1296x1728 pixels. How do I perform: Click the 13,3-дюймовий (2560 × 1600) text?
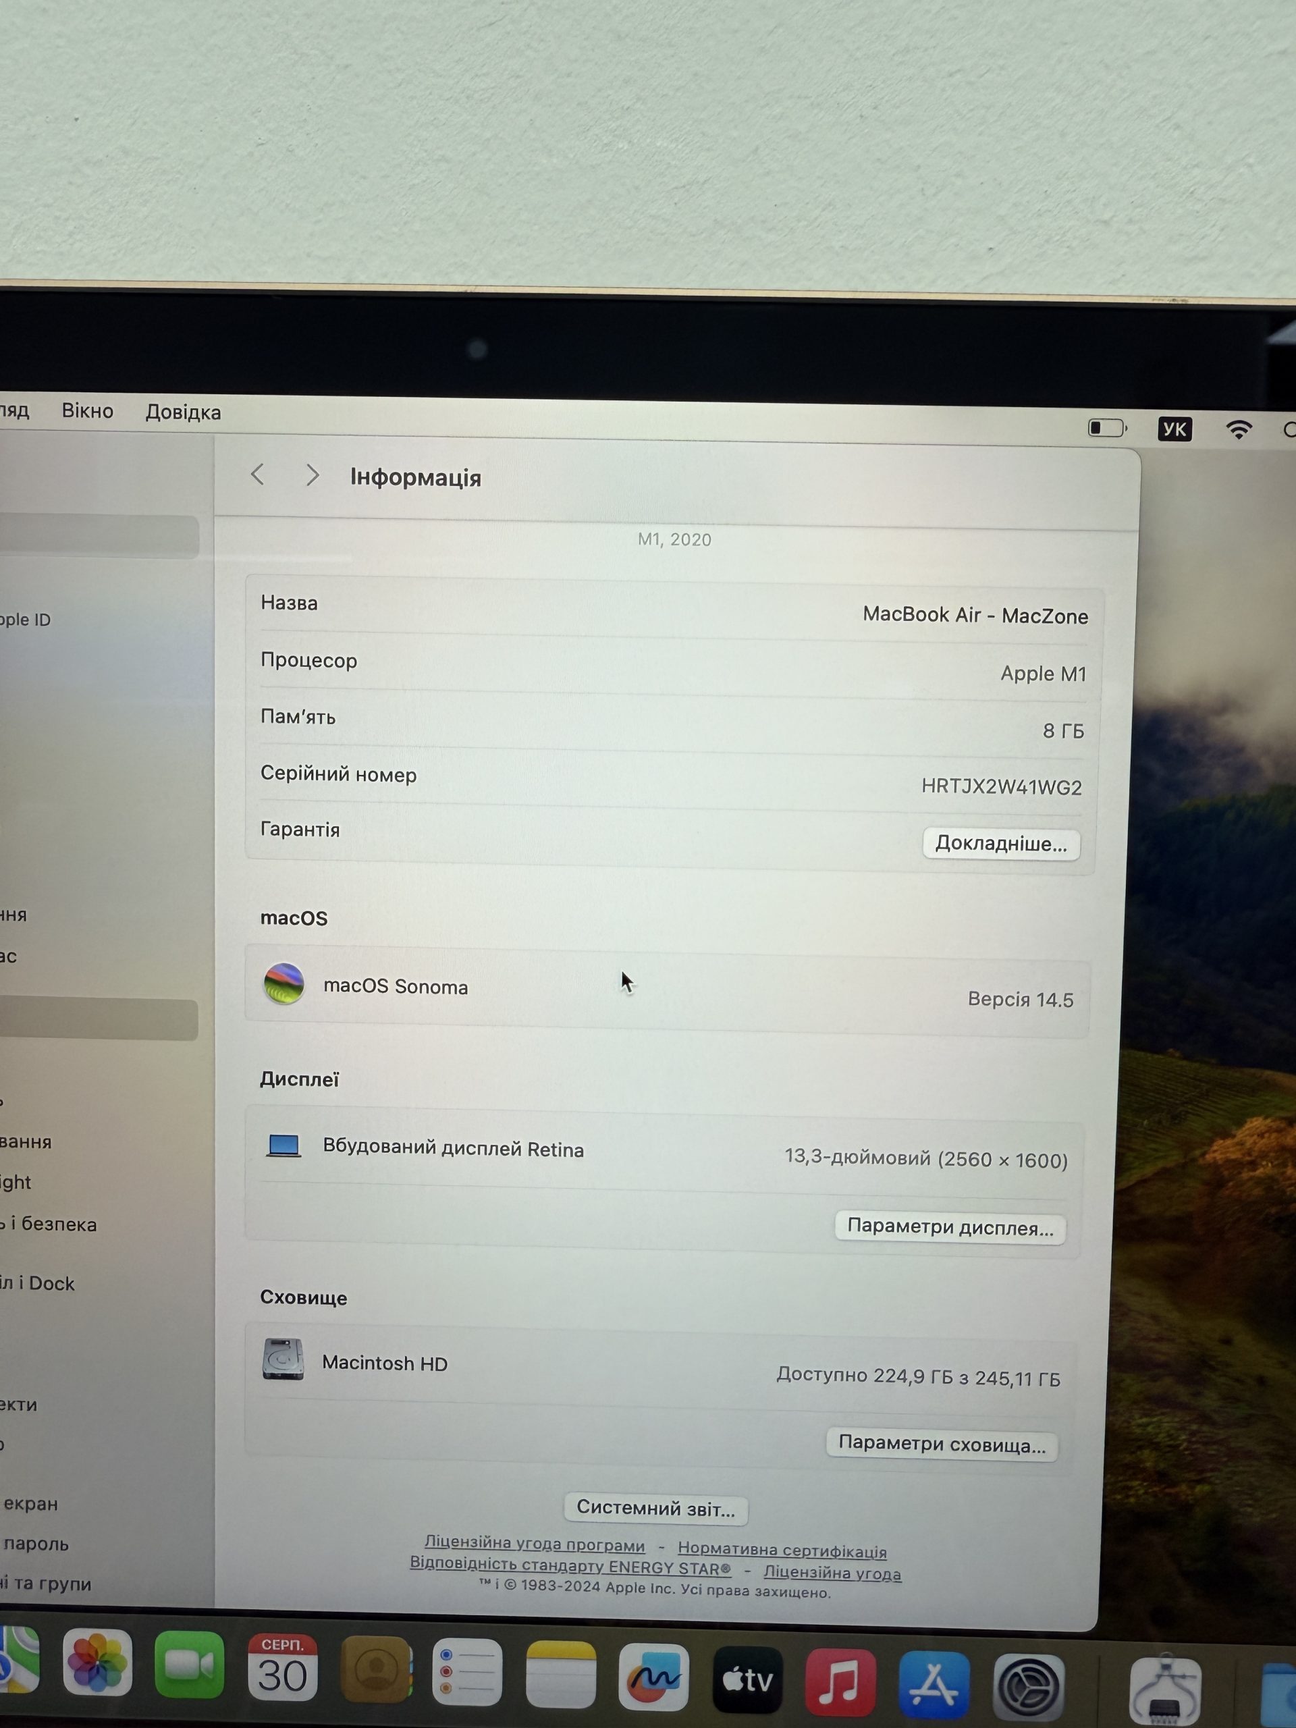click(925, 1158)
